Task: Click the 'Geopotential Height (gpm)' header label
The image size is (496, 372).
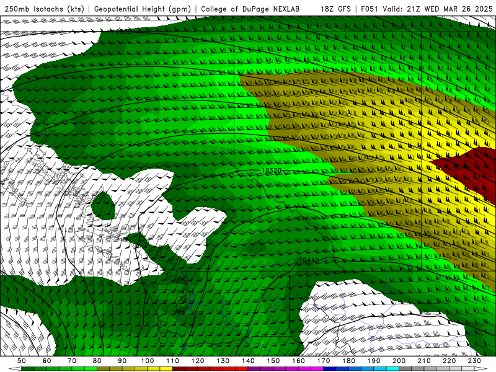Action: tap(143, 9)
